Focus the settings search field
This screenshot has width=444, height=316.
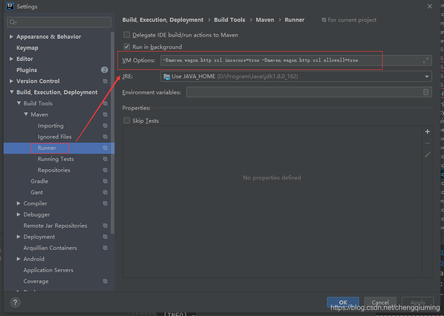coord(59,22)
